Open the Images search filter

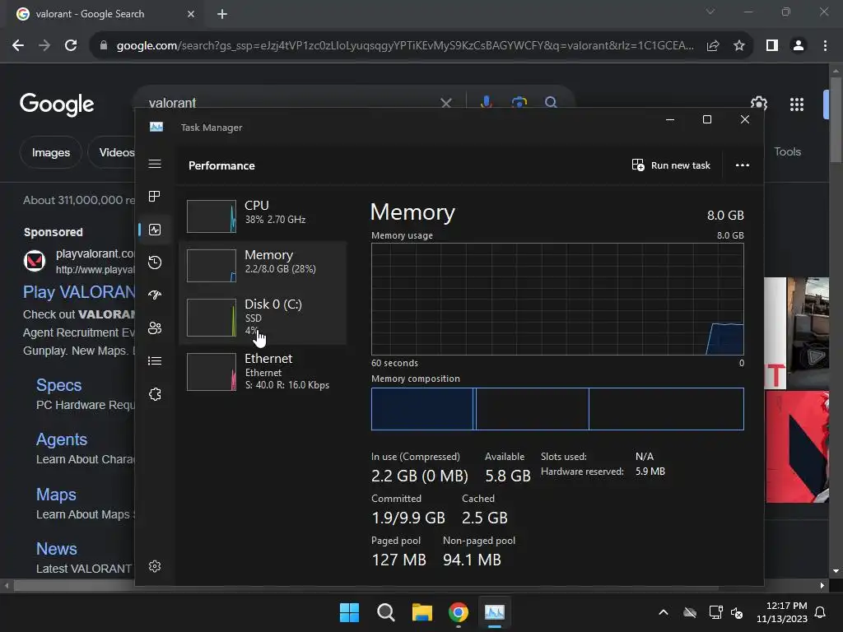coord(50,152)
